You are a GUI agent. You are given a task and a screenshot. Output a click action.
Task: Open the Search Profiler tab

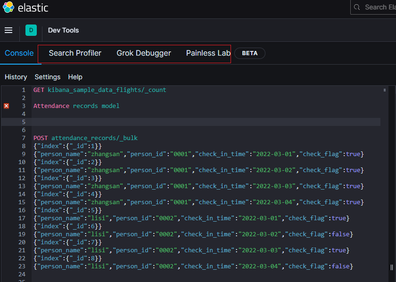[x=75, y=53]
